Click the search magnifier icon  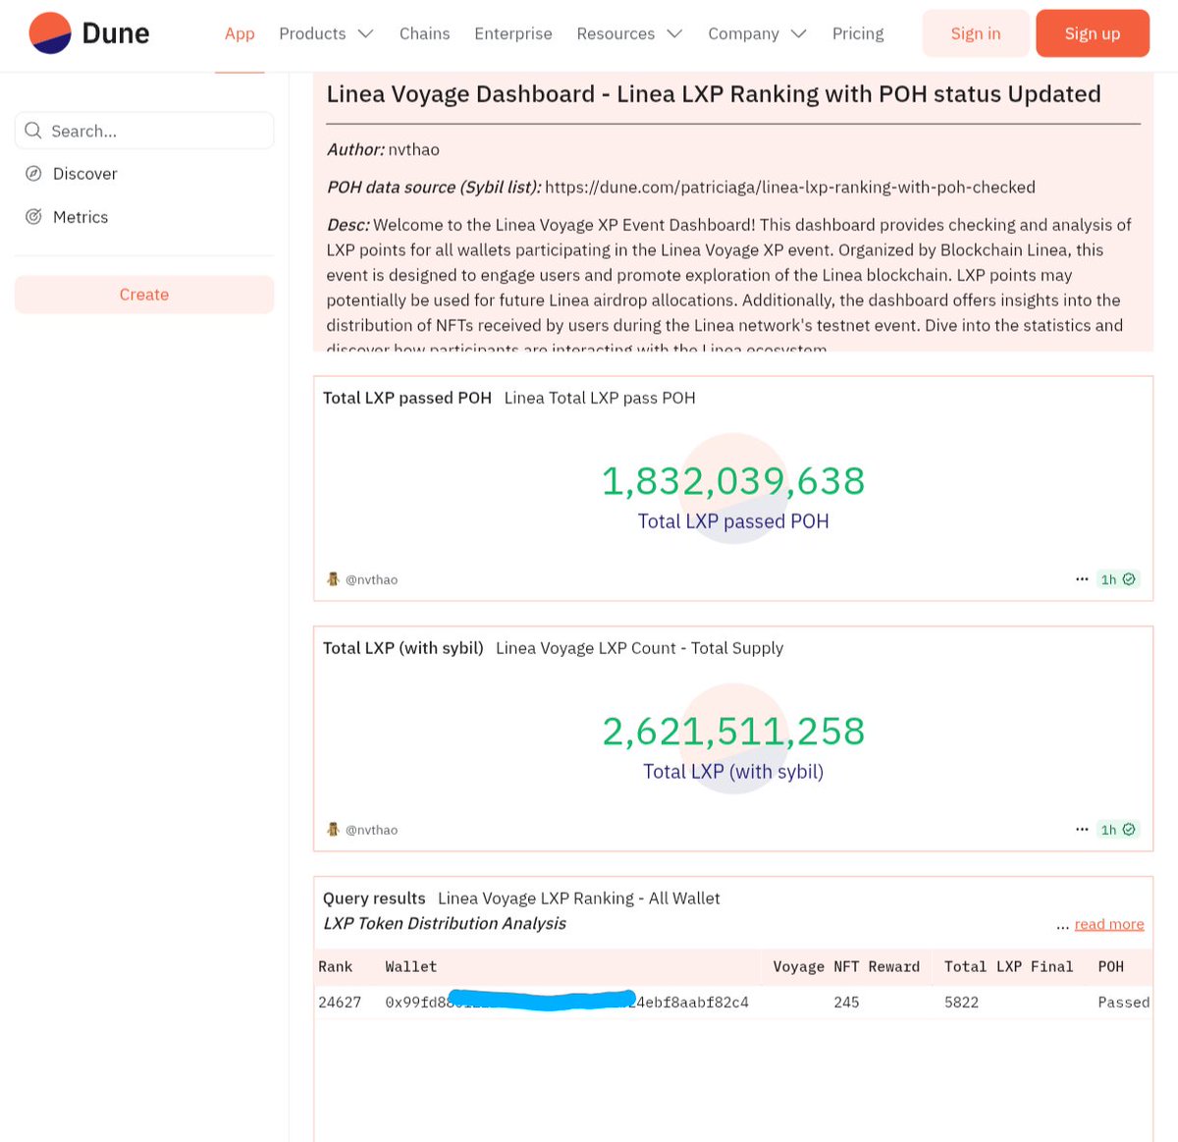click(x=33, y=131)
